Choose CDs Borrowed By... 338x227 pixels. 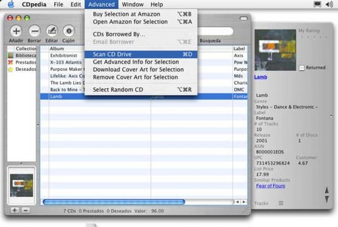(x=141, y=34)
